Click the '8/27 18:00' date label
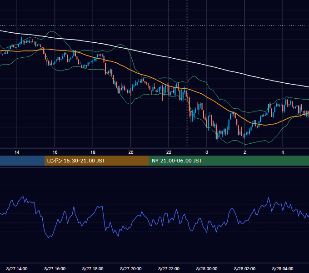 pyautogui.click(x=93, y=268)
